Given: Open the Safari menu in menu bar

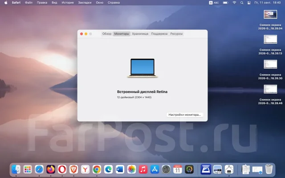Looking at the screenshot, I should pyautogui.click(x=16, y=3).
